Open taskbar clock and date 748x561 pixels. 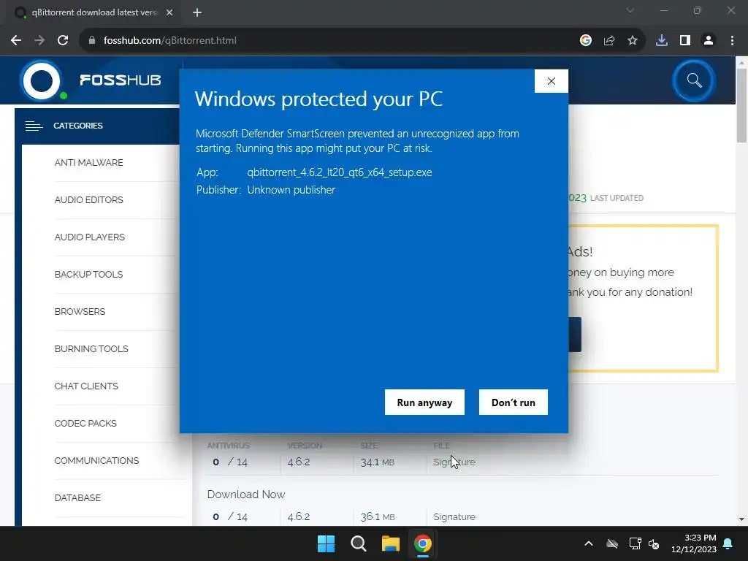(694, 543)
